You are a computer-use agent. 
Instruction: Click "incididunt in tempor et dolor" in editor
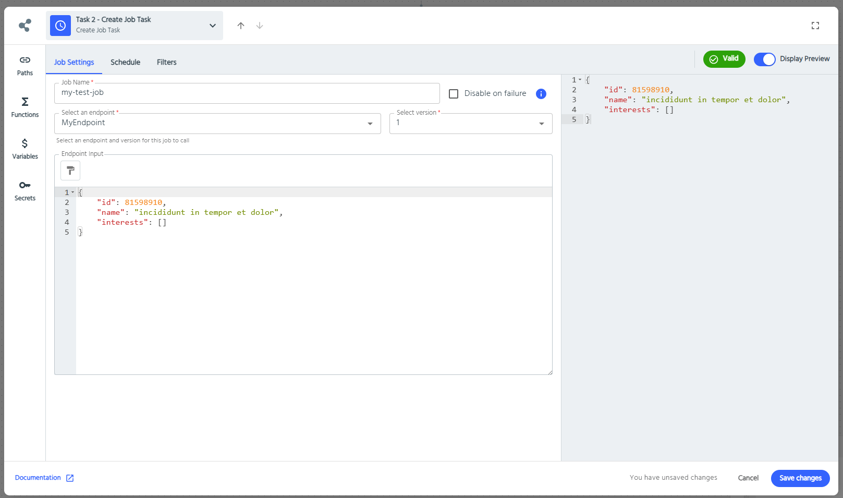click(206, 212)
